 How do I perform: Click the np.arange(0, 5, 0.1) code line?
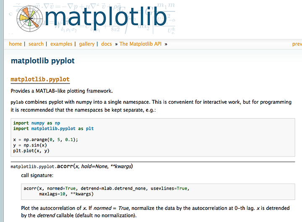[x=45, y=139]
